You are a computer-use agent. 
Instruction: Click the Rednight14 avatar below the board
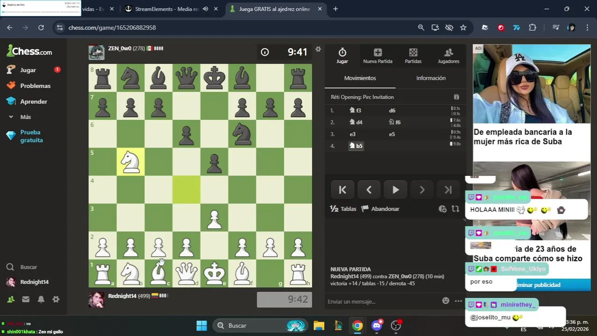pos(97,300)
